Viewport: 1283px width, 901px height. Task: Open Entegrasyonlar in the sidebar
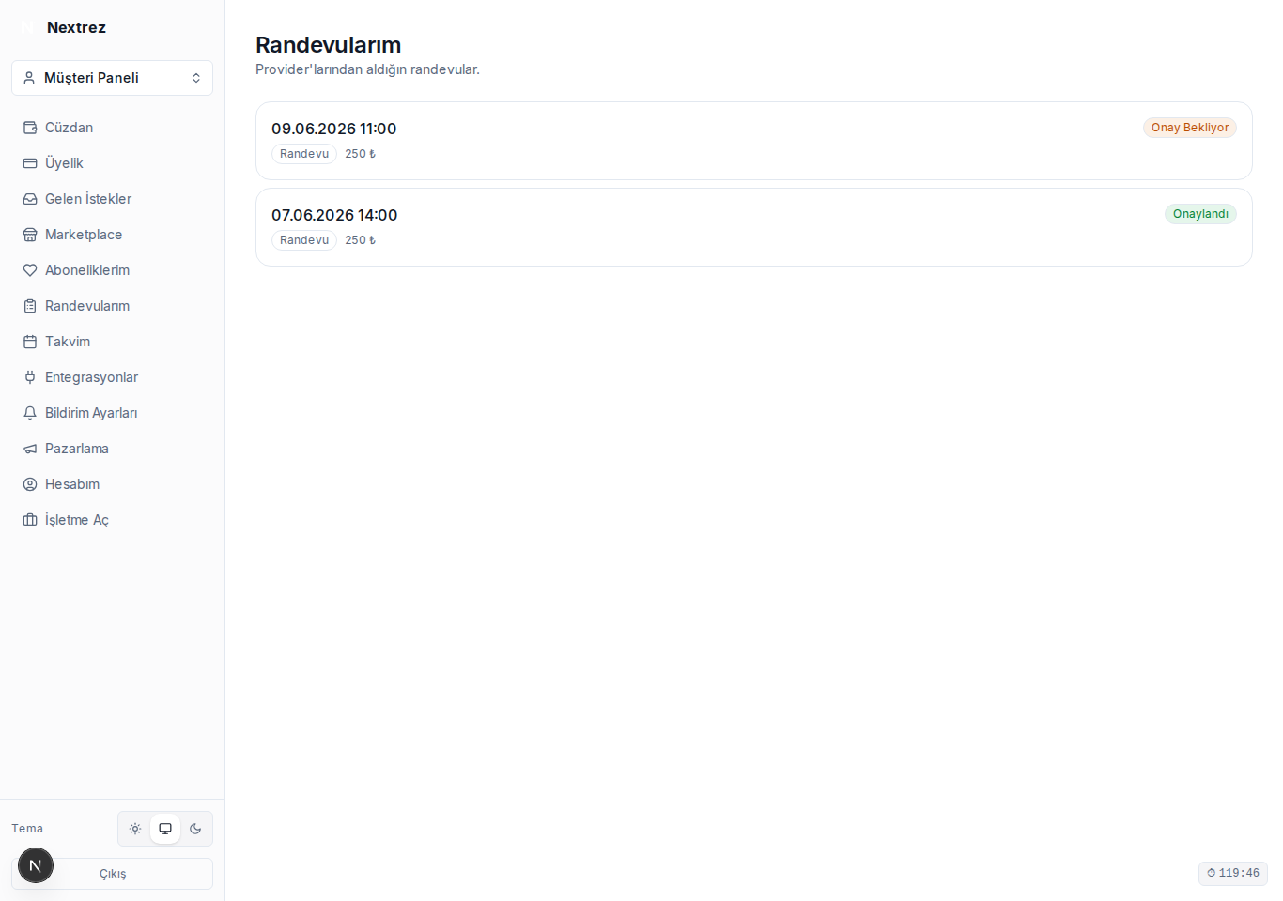point(112,377)
